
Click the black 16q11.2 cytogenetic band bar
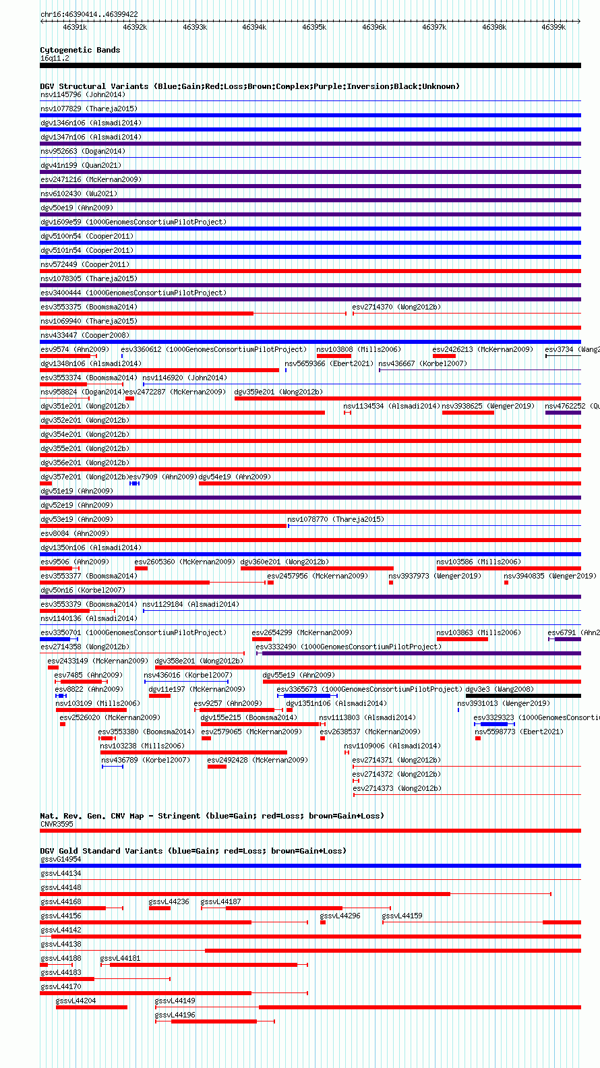[x=311, y=65]
